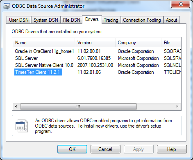Sort by the Version column header

pyautogui.click(x=95, y=43)
